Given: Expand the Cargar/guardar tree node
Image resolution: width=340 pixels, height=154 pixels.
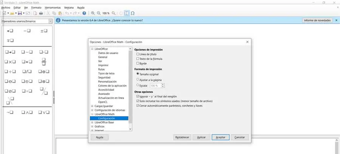Looking at the screenshot, I should (92, 106).
